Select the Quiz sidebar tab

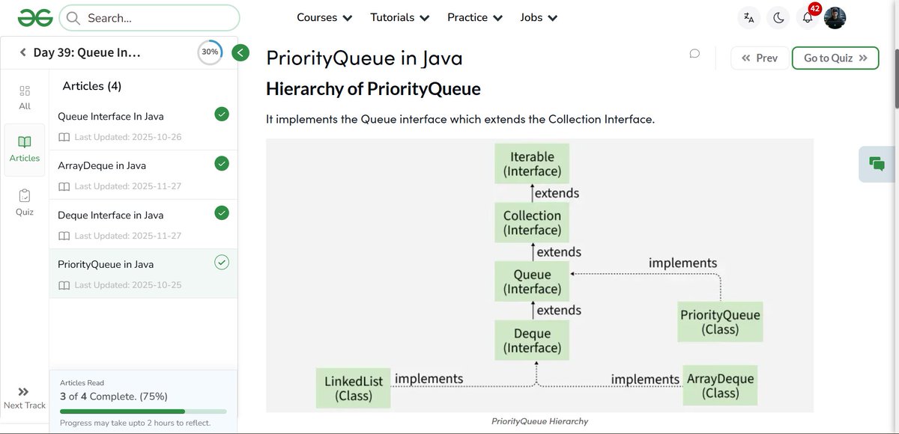tap(25, 202)
